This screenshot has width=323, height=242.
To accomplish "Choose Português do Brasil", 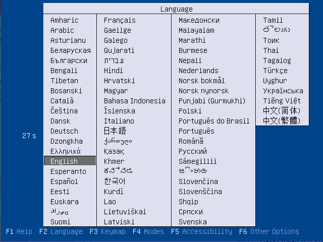I will click(214, 121).
